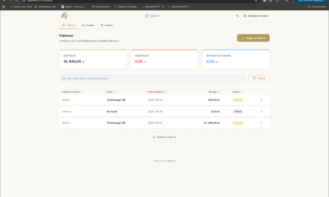Click the gold Skapa ny faktura button
329x197 pixels.
(253, 38)
